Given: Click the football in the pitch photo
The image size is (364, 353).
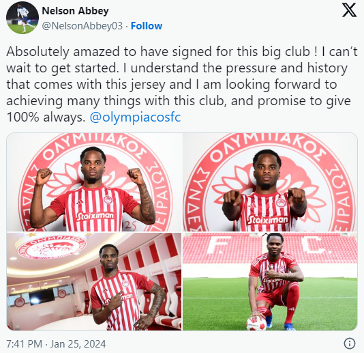Looking at the screenshot, I should [x=256, y=323].
